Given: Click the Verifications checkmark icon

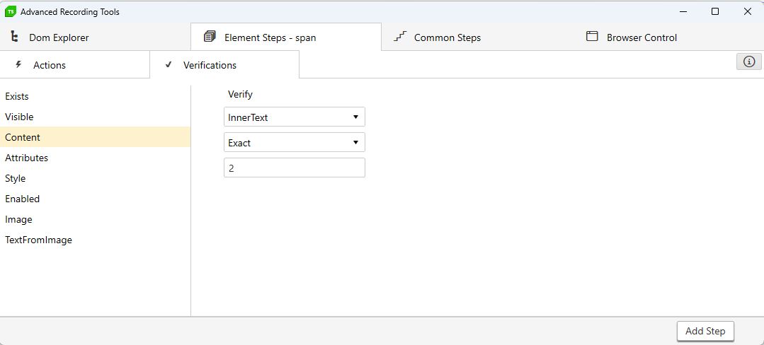Looking at the screenshot, I should click(x=169, y=64).
